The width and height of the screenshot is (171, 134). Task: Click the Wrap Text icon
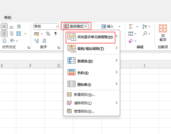19,26
